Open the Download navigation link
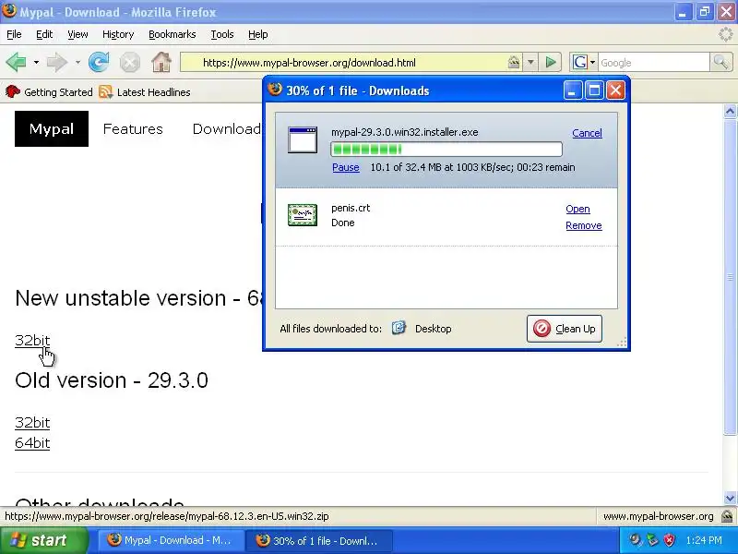Screen dimensions: 738x554 click(226, 128)
